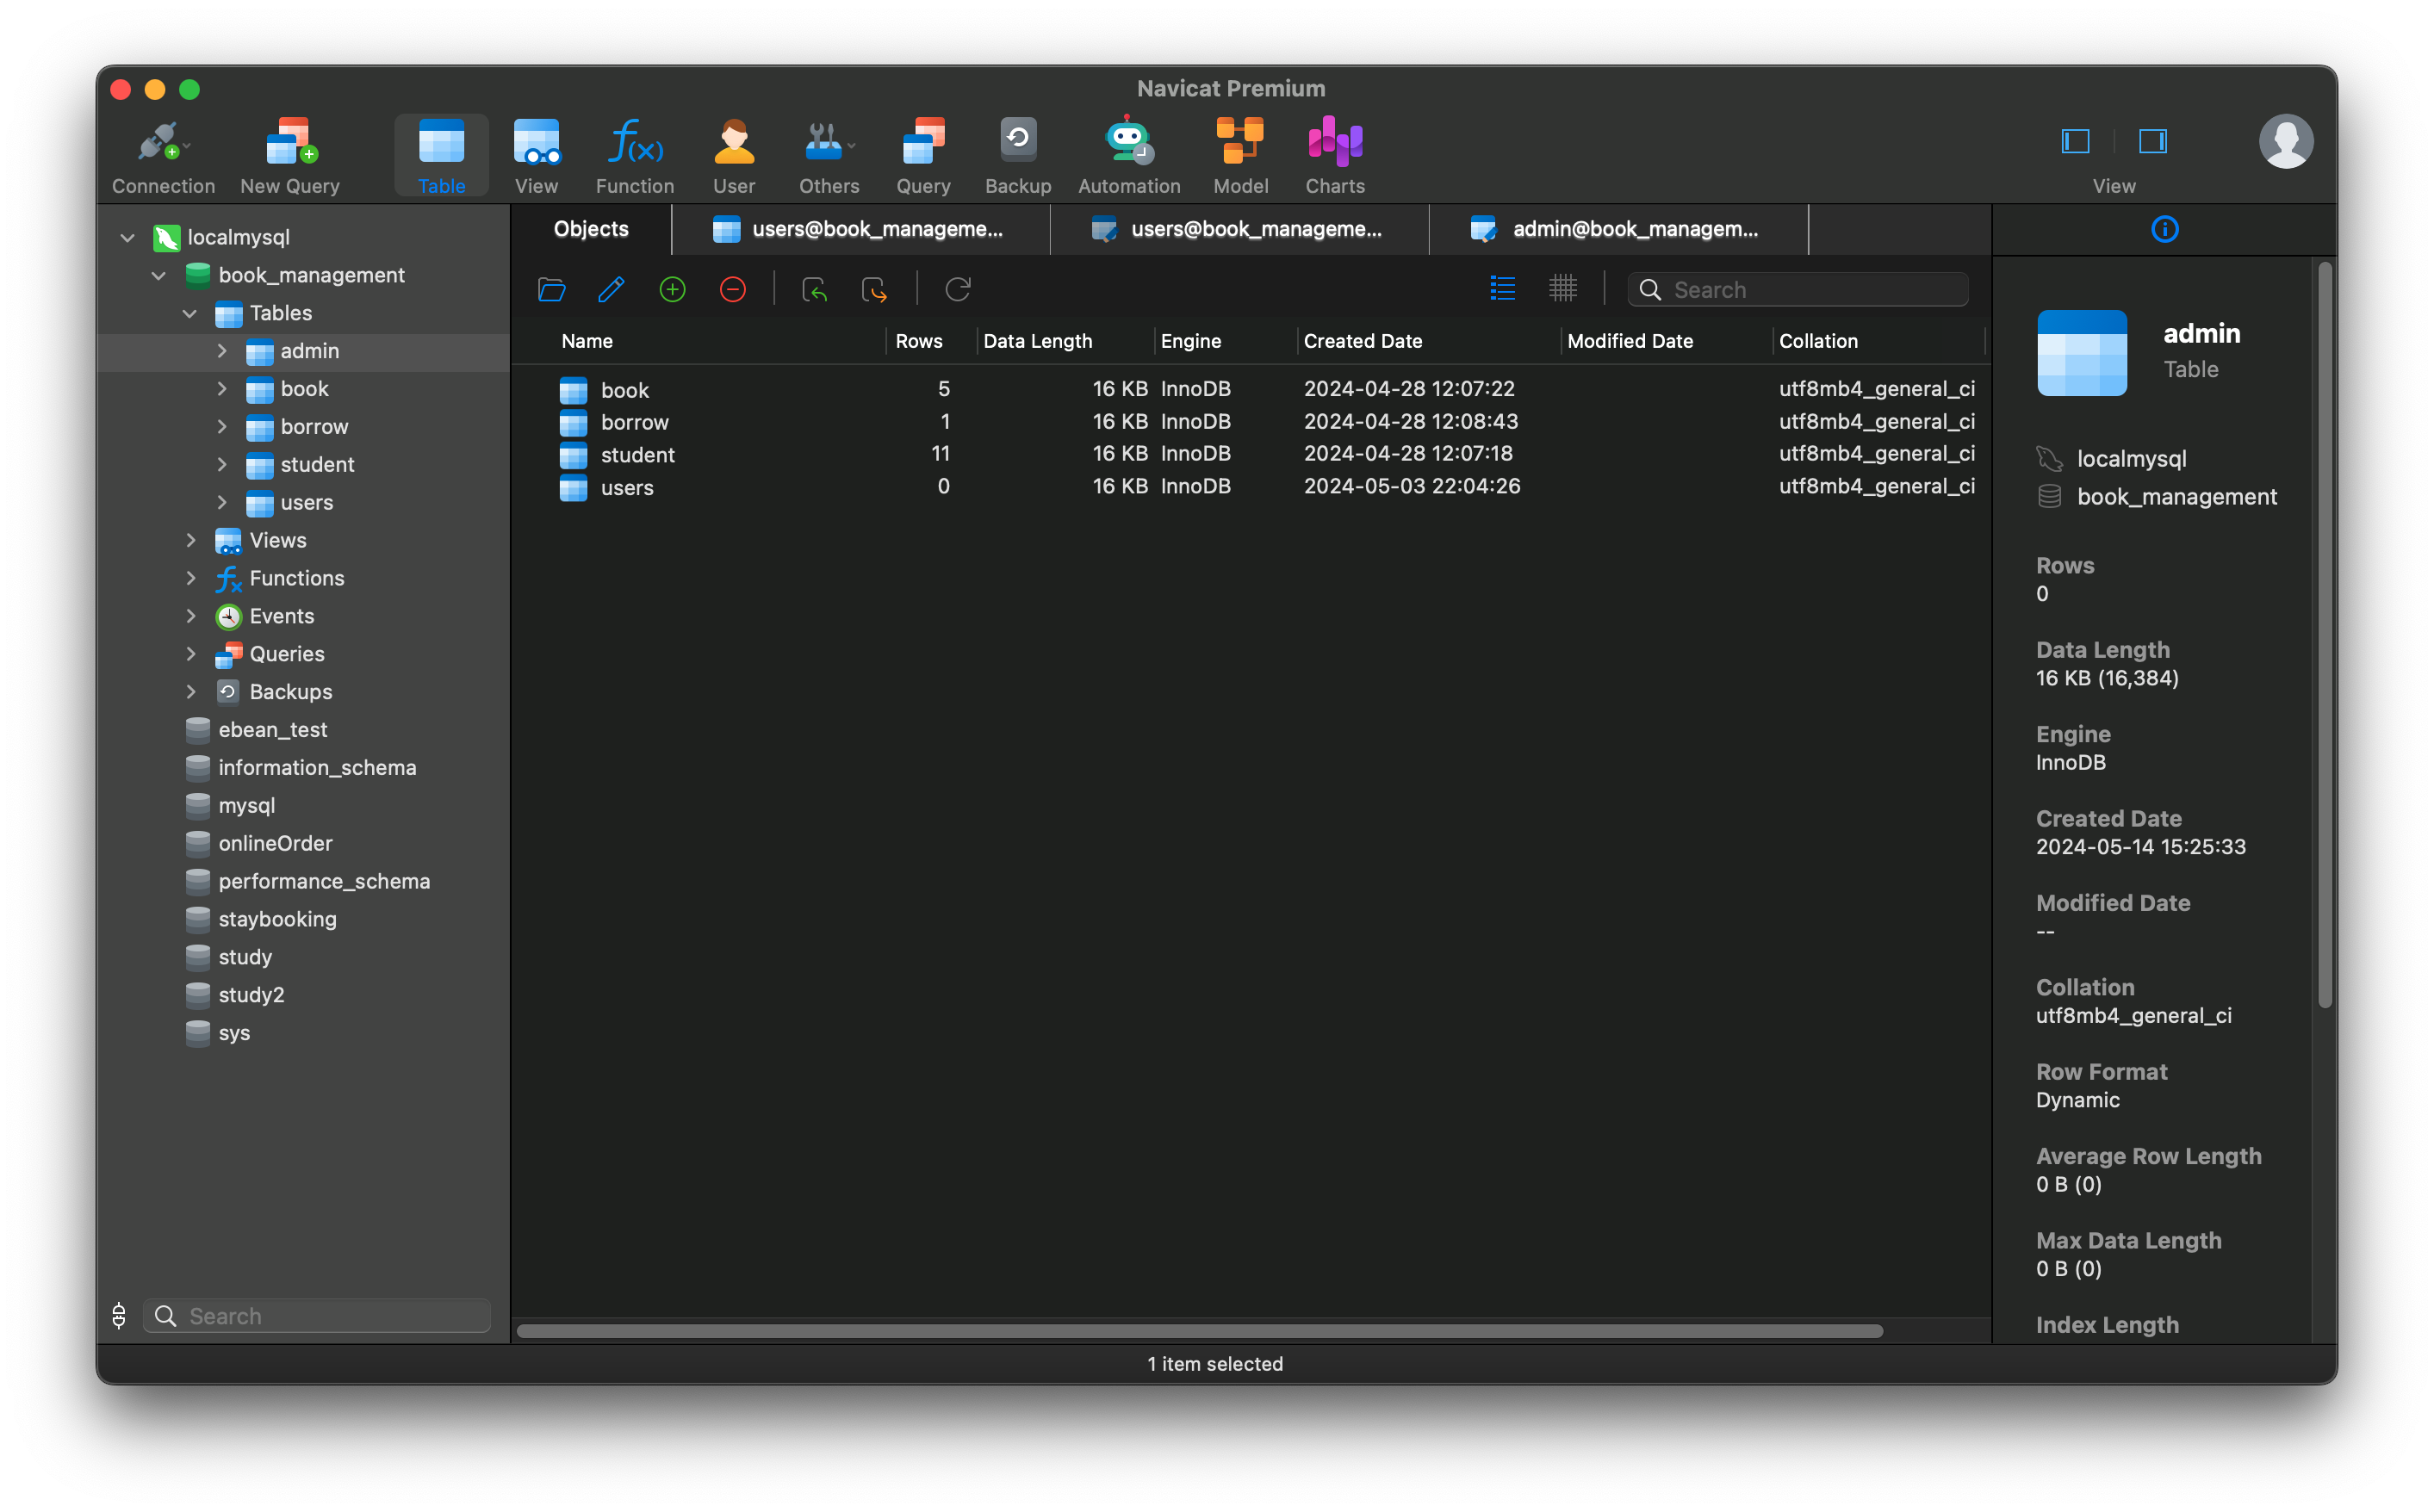The image size is (2434, 1512).
Task: Create a new table with the plus icon
Action: (672, 289)
